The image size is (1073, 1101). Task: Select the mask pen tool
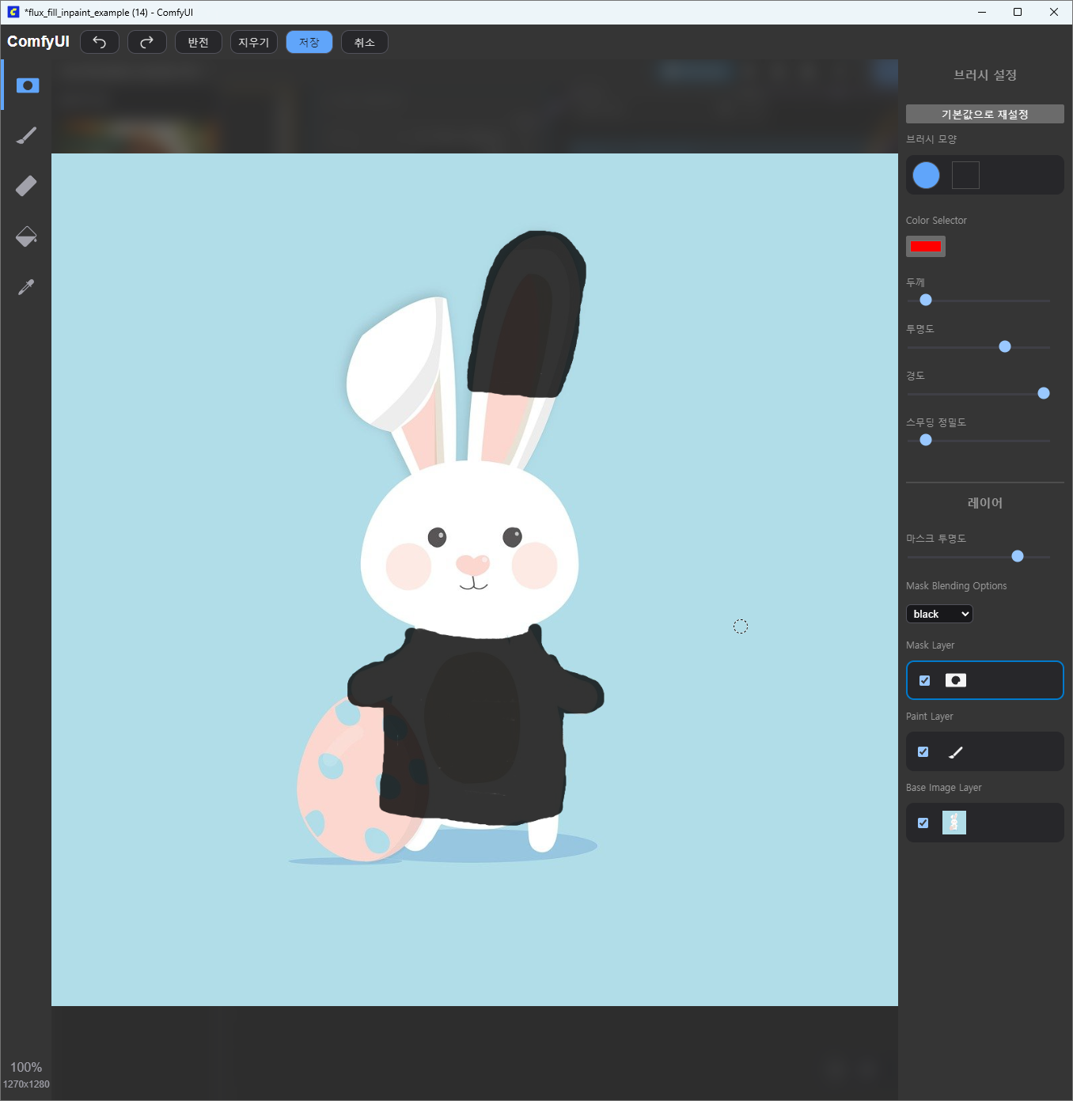[x=27, y=85]
